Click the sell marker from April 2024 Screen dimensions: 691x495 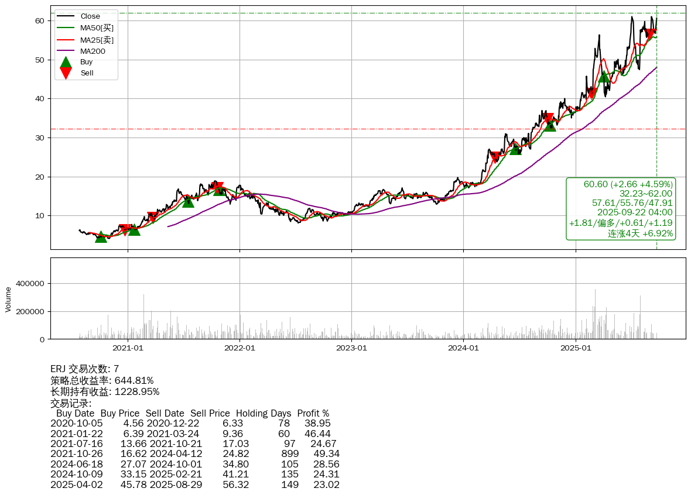[x=495, y=157]
